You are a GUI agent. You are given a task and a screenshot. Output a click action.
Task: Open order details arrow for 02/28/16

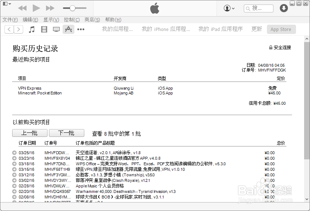pos(14,186)
